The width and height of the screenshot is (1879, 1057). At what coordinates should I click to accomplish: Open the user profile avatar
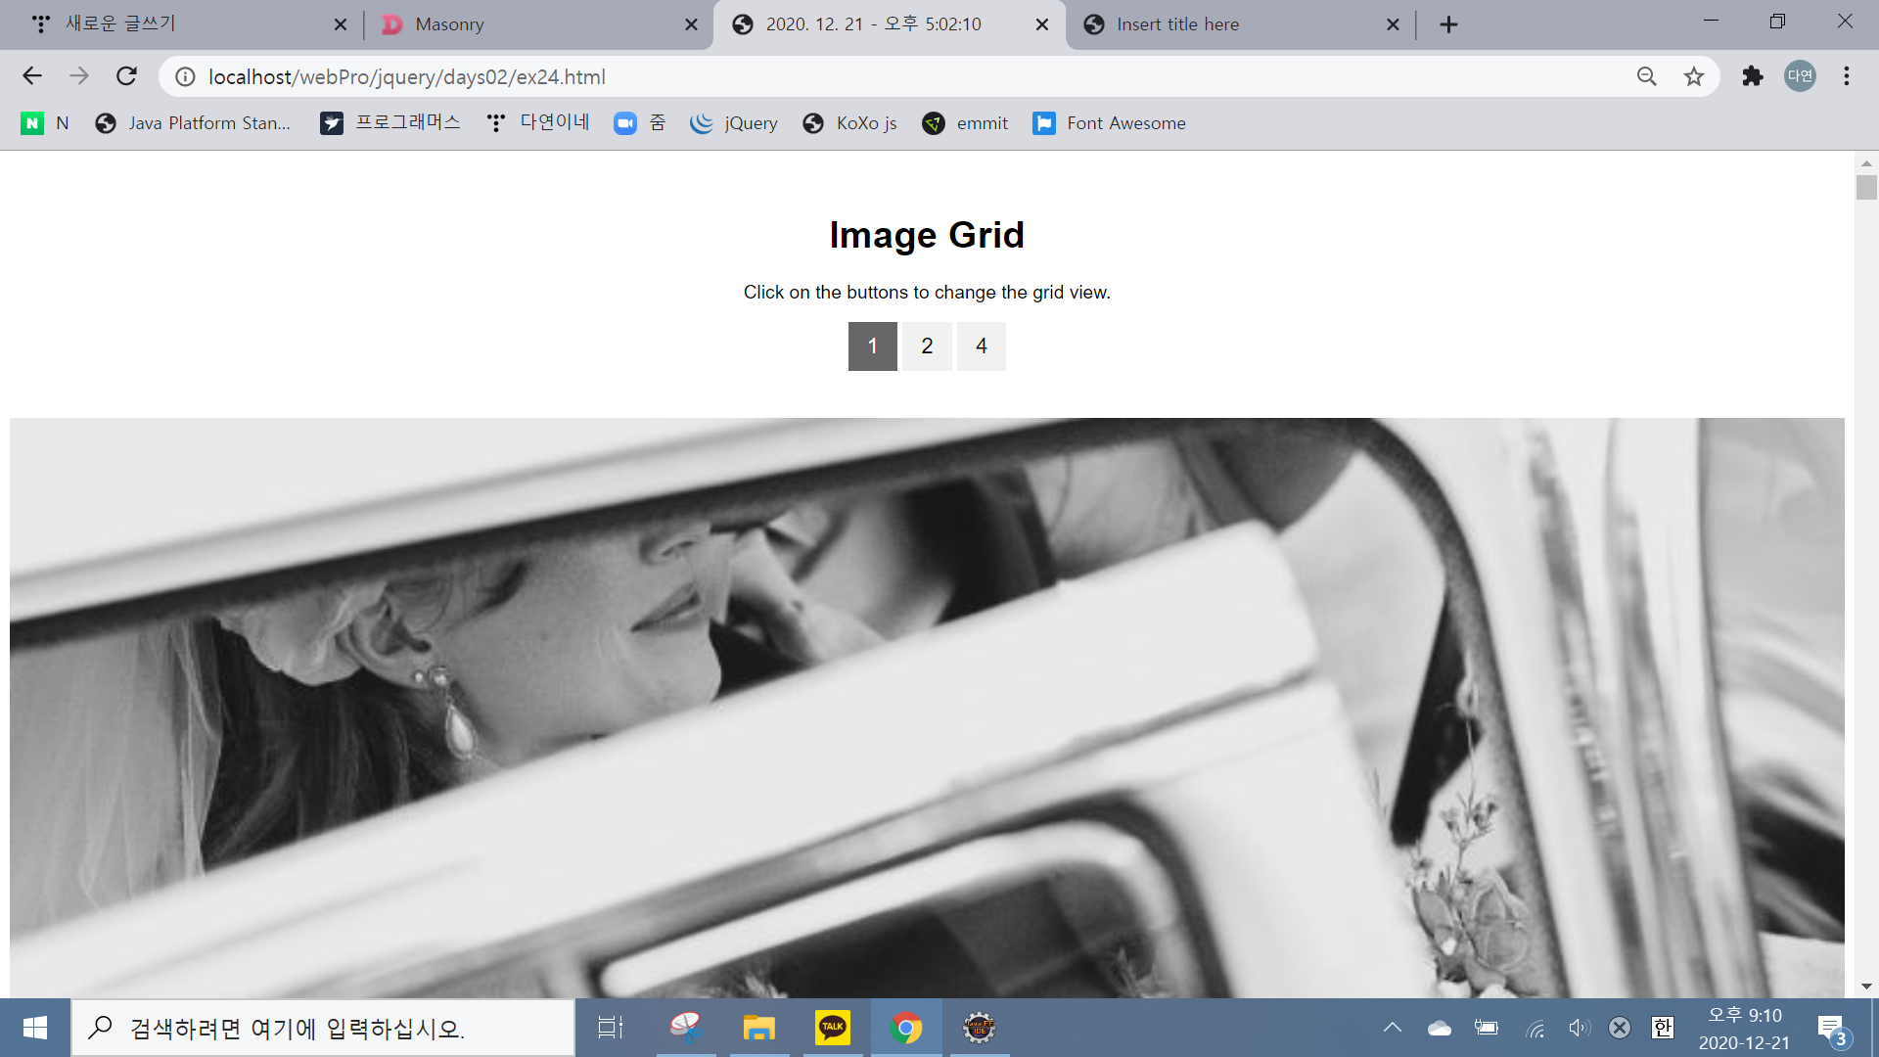(x=1800, y=76)
